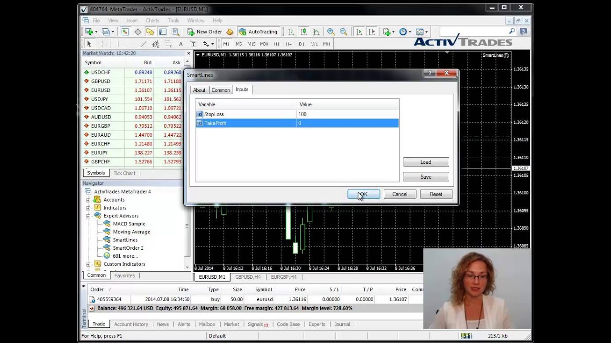Switch timeframe to M30
Viewport: 611px width, 343px height.
point(264,44)
